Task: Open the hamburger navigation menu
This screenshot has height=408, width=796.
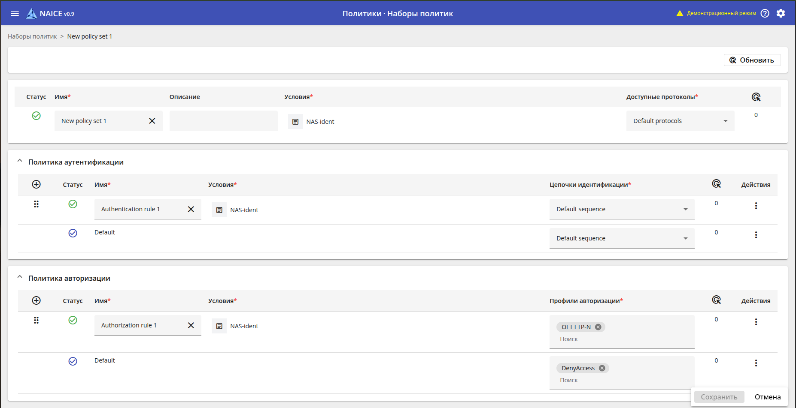Action: point(15,13)
